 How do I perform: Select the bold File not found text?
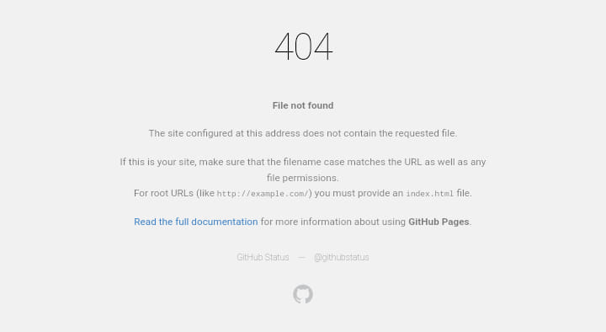click(x=303, y=105)
